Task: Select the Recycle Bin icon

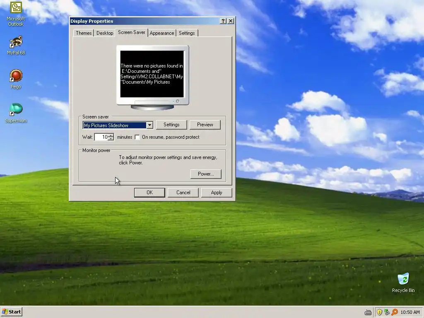Action: tap(403, 283)
